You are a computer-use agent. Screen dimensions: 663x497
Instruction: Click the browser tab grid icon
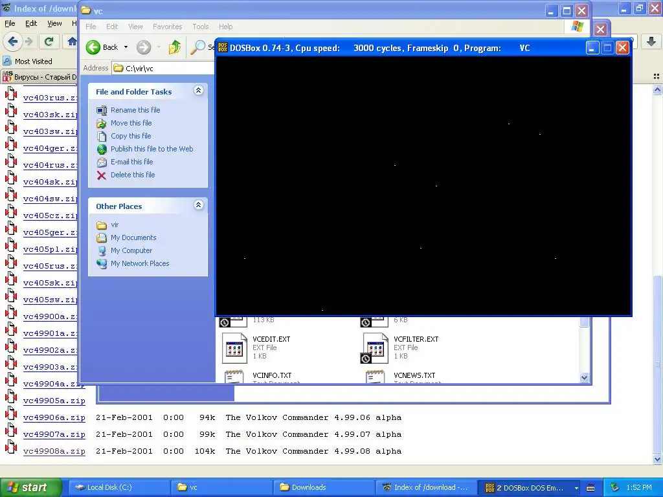click(x=657, y=76)
